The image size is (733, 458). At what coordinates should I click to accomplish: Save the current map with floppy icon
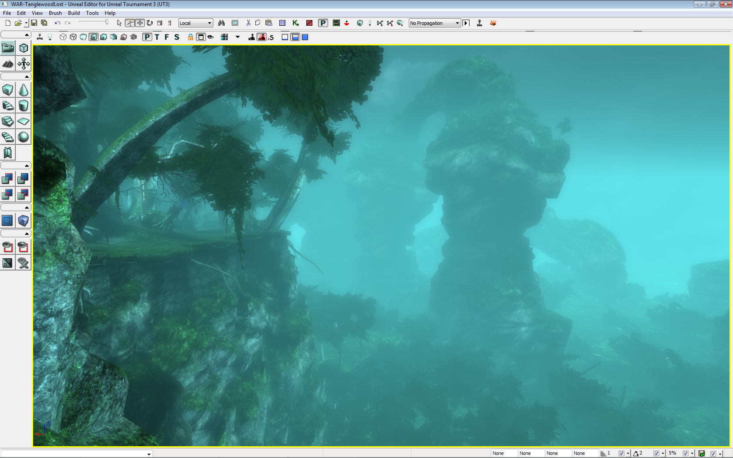point(34,23)
